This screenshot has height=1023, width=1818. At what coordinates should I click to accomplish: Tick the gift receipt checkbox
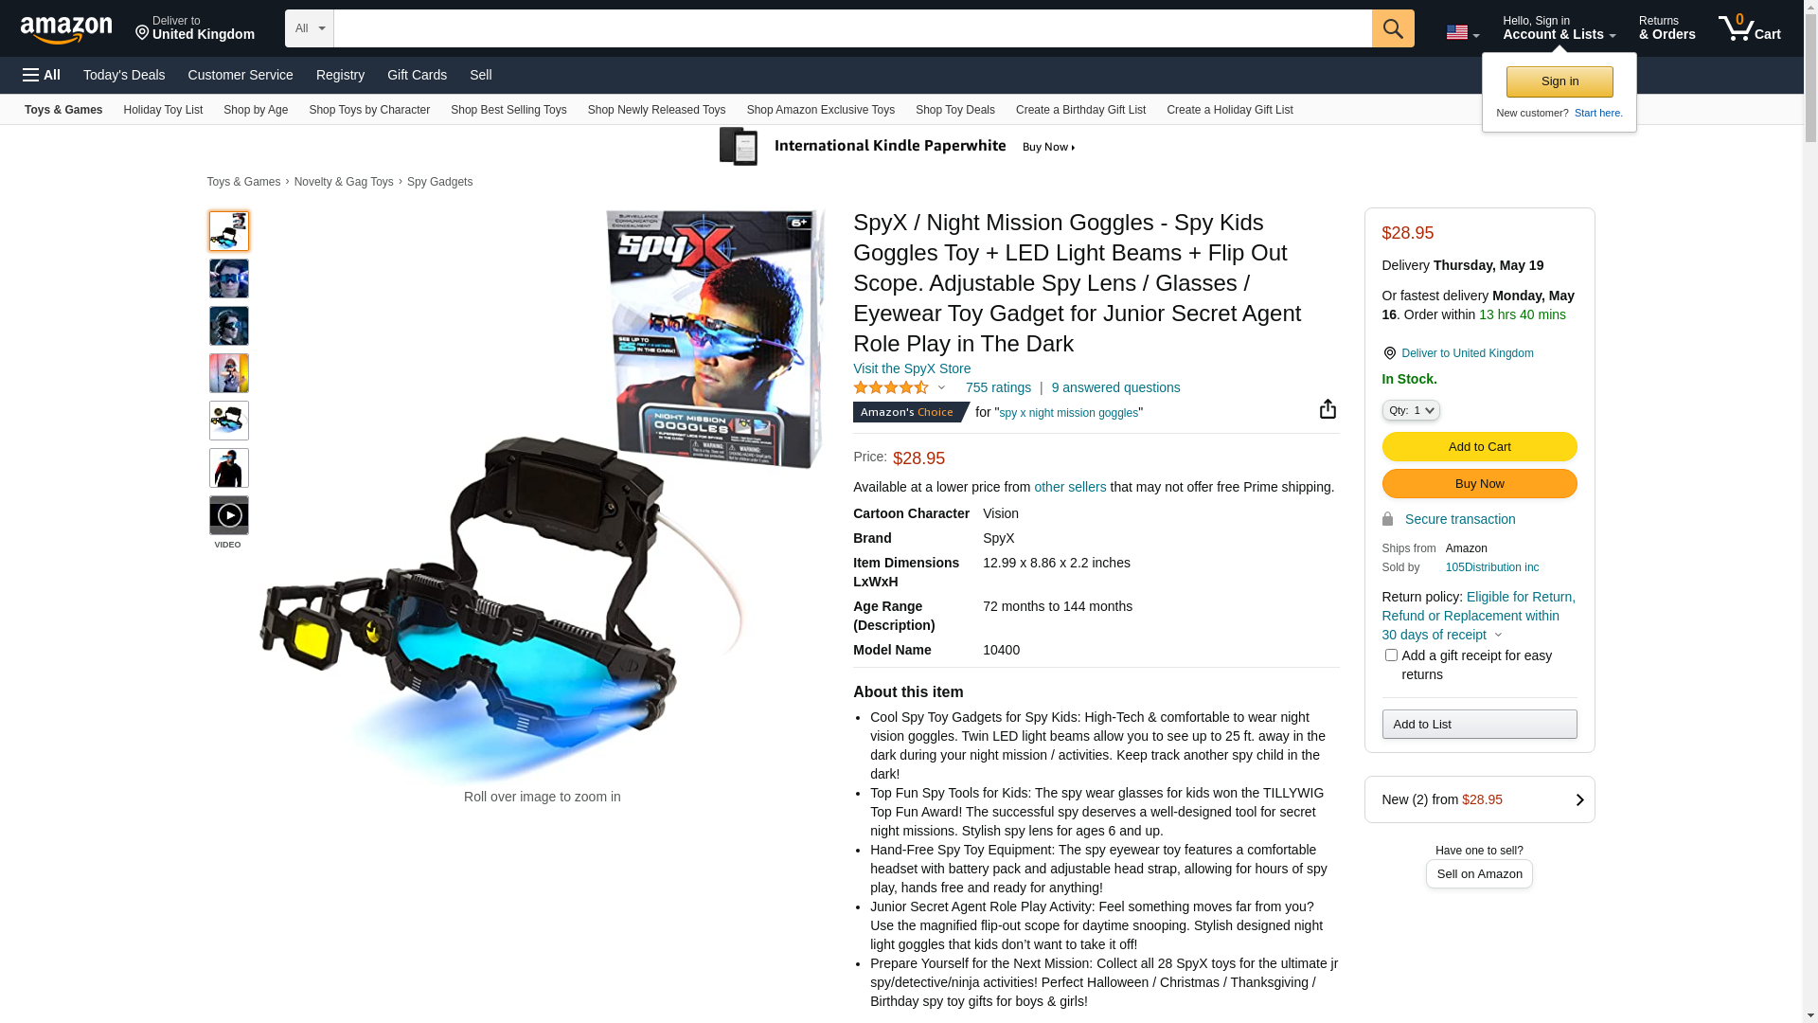tap(1391, 655)
